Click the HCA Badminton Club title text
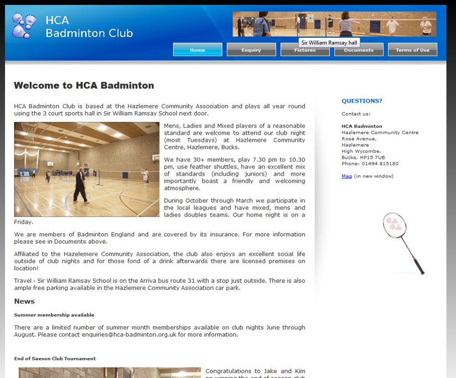 click(x=89, y=26)
